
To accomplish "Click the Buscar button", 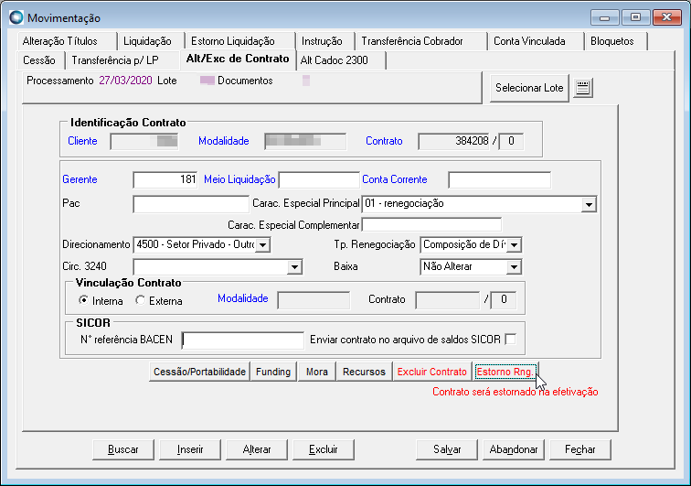I will pos(123,449).
